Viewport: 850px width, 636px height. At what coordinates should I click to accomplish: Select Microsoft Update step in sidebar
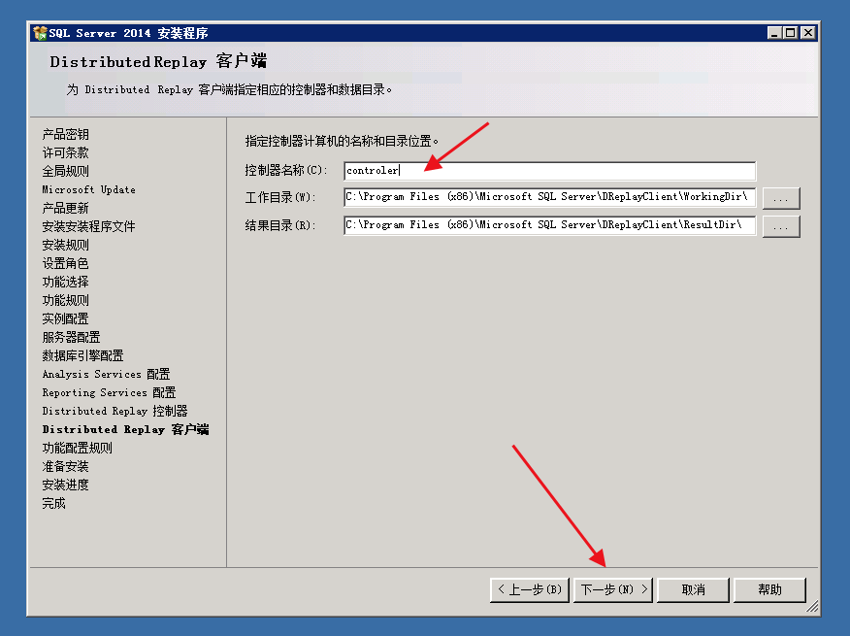(88, 189)
